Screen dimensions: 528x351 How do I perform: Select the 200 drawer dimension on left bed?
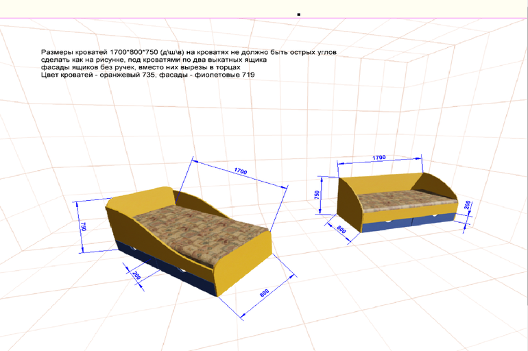(x=136, y=275)
